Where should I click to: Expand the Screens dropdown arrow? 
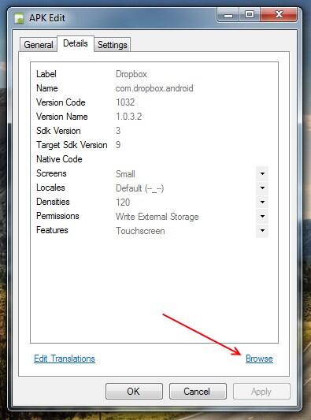tap(262, 173)
